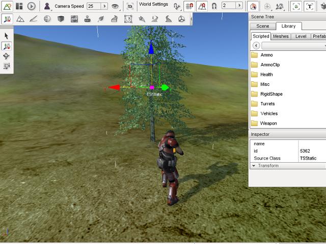Select the arrow Select tool in left palette
Screen dimensions: 326x244
click(x=7, y=36)
